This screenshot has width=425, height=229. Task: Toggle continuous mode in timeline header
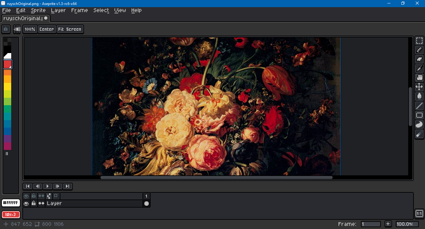click(x=41, y=196)
